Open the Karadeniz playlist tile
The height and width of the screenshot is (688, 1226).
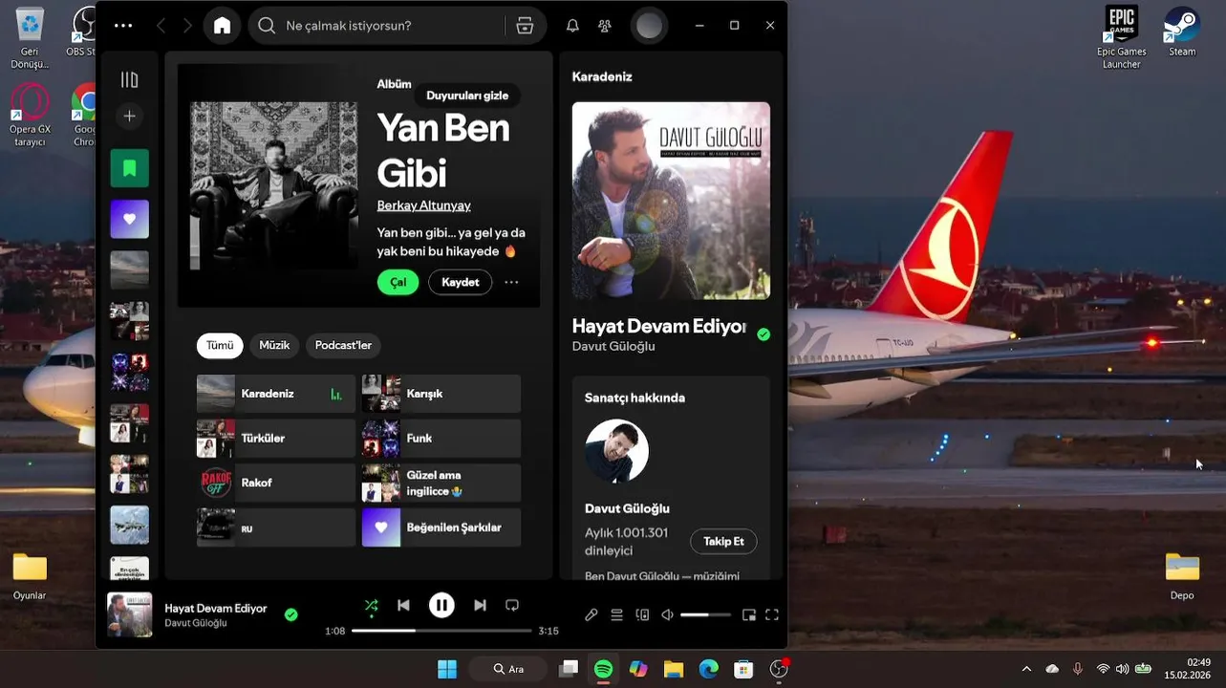tap(276, 394)
